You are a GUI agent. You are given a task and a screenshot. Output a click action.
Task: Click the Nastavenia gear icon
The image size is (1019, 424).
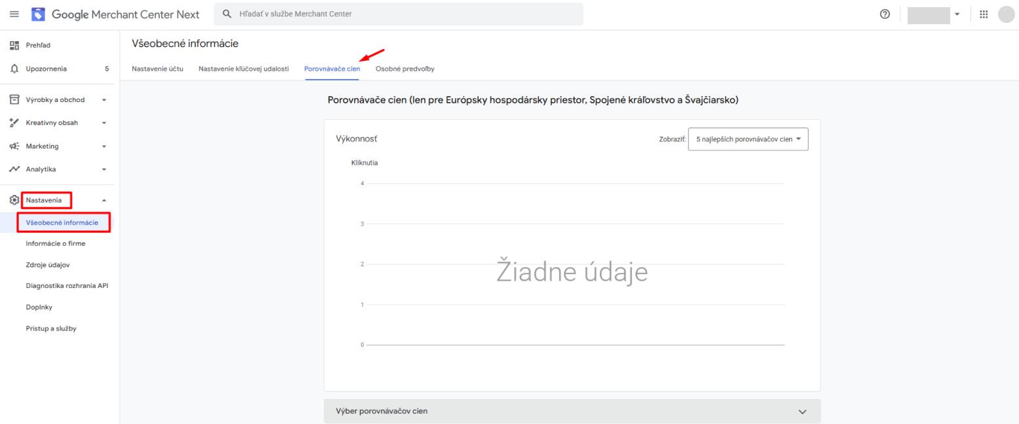pyautogui.click(x=14, y=200)
